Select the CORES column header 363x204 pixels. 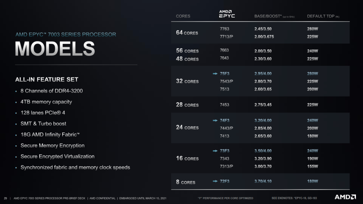[x=183, y=16]
